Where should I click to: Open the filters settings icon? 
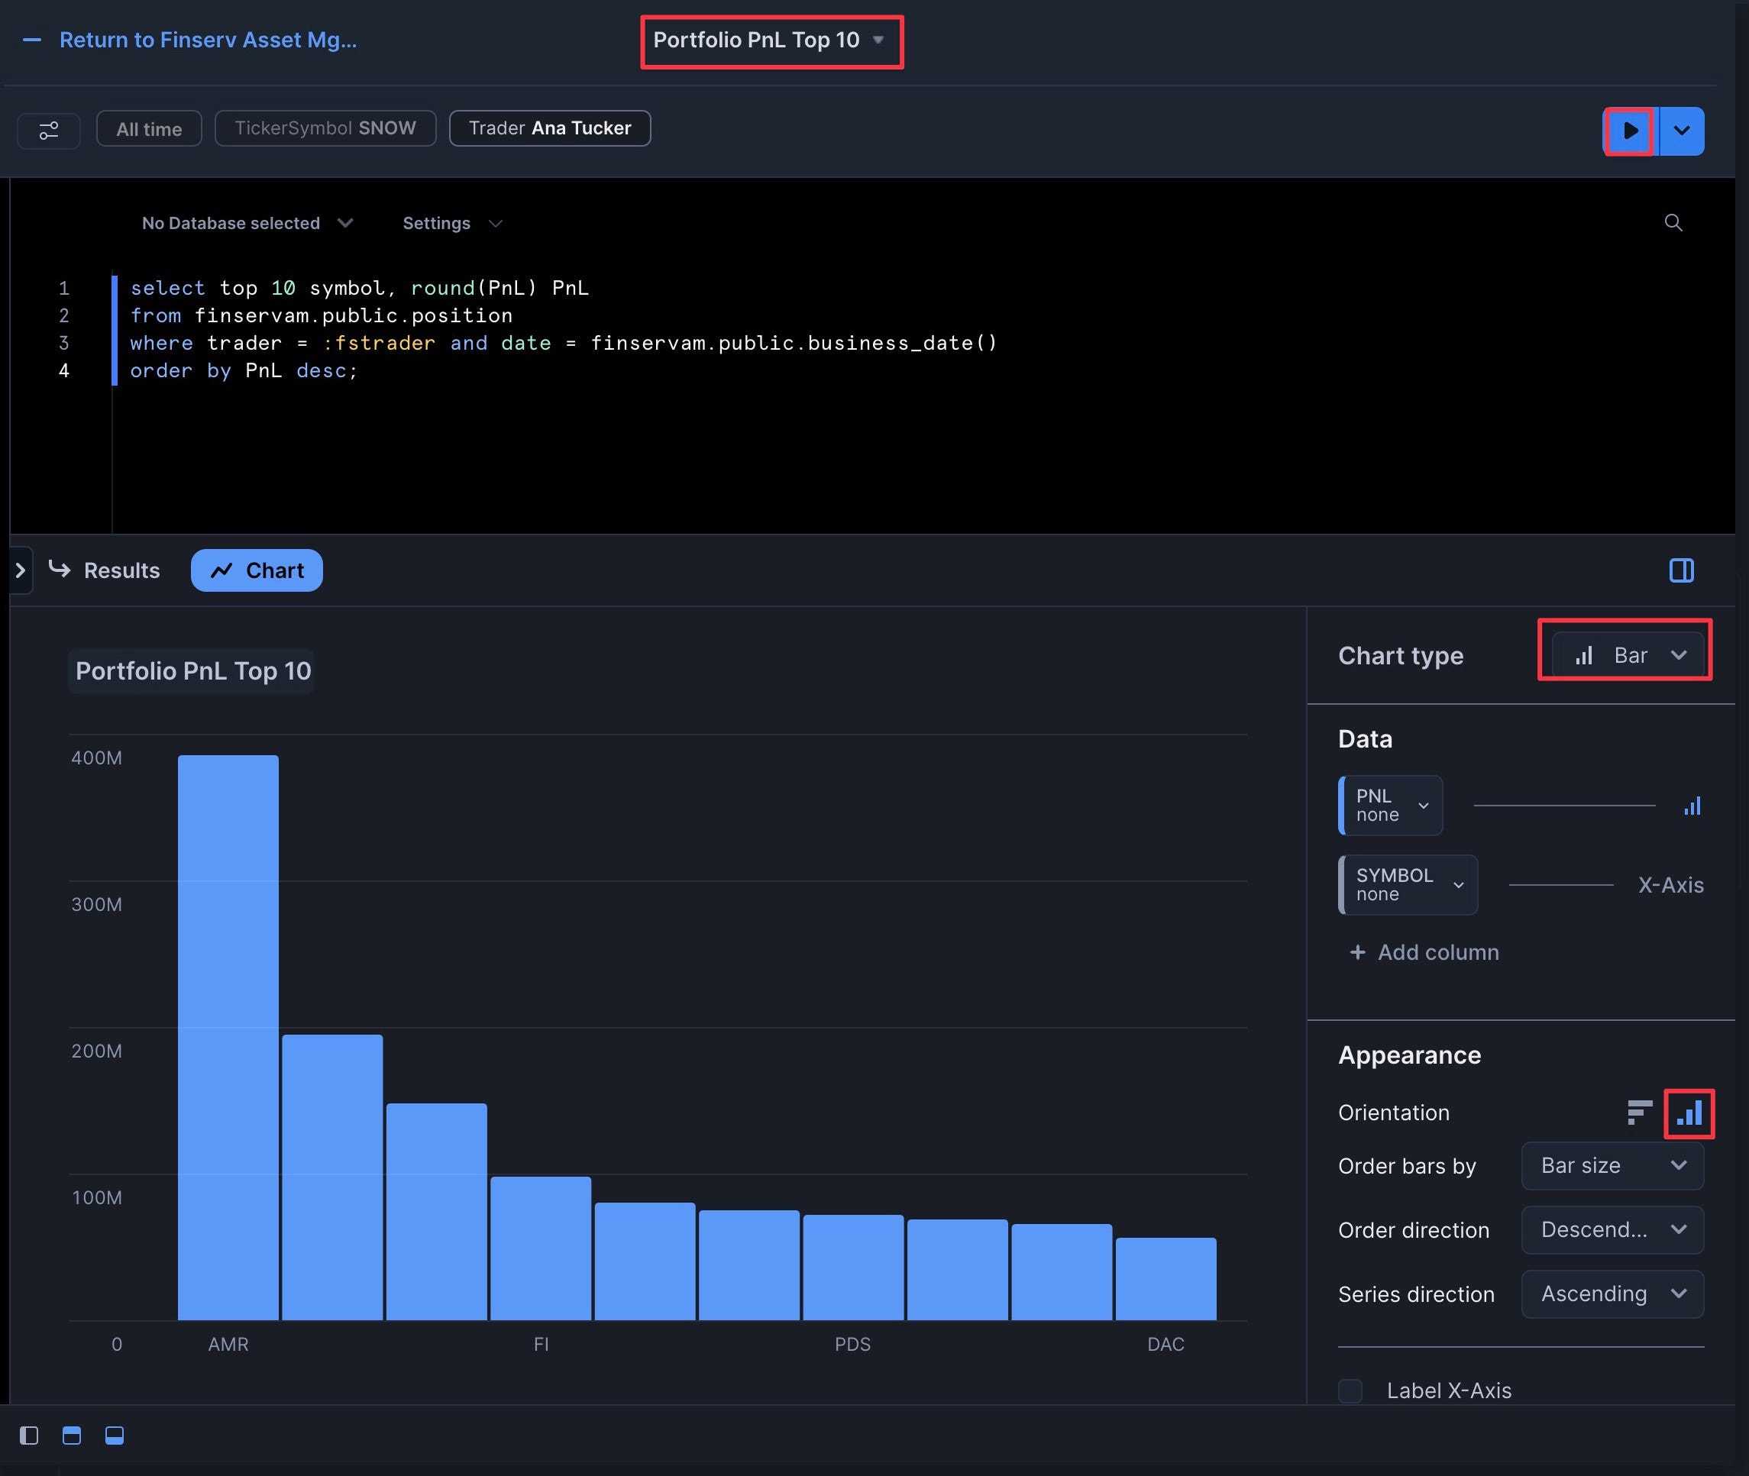coord(49,131)
